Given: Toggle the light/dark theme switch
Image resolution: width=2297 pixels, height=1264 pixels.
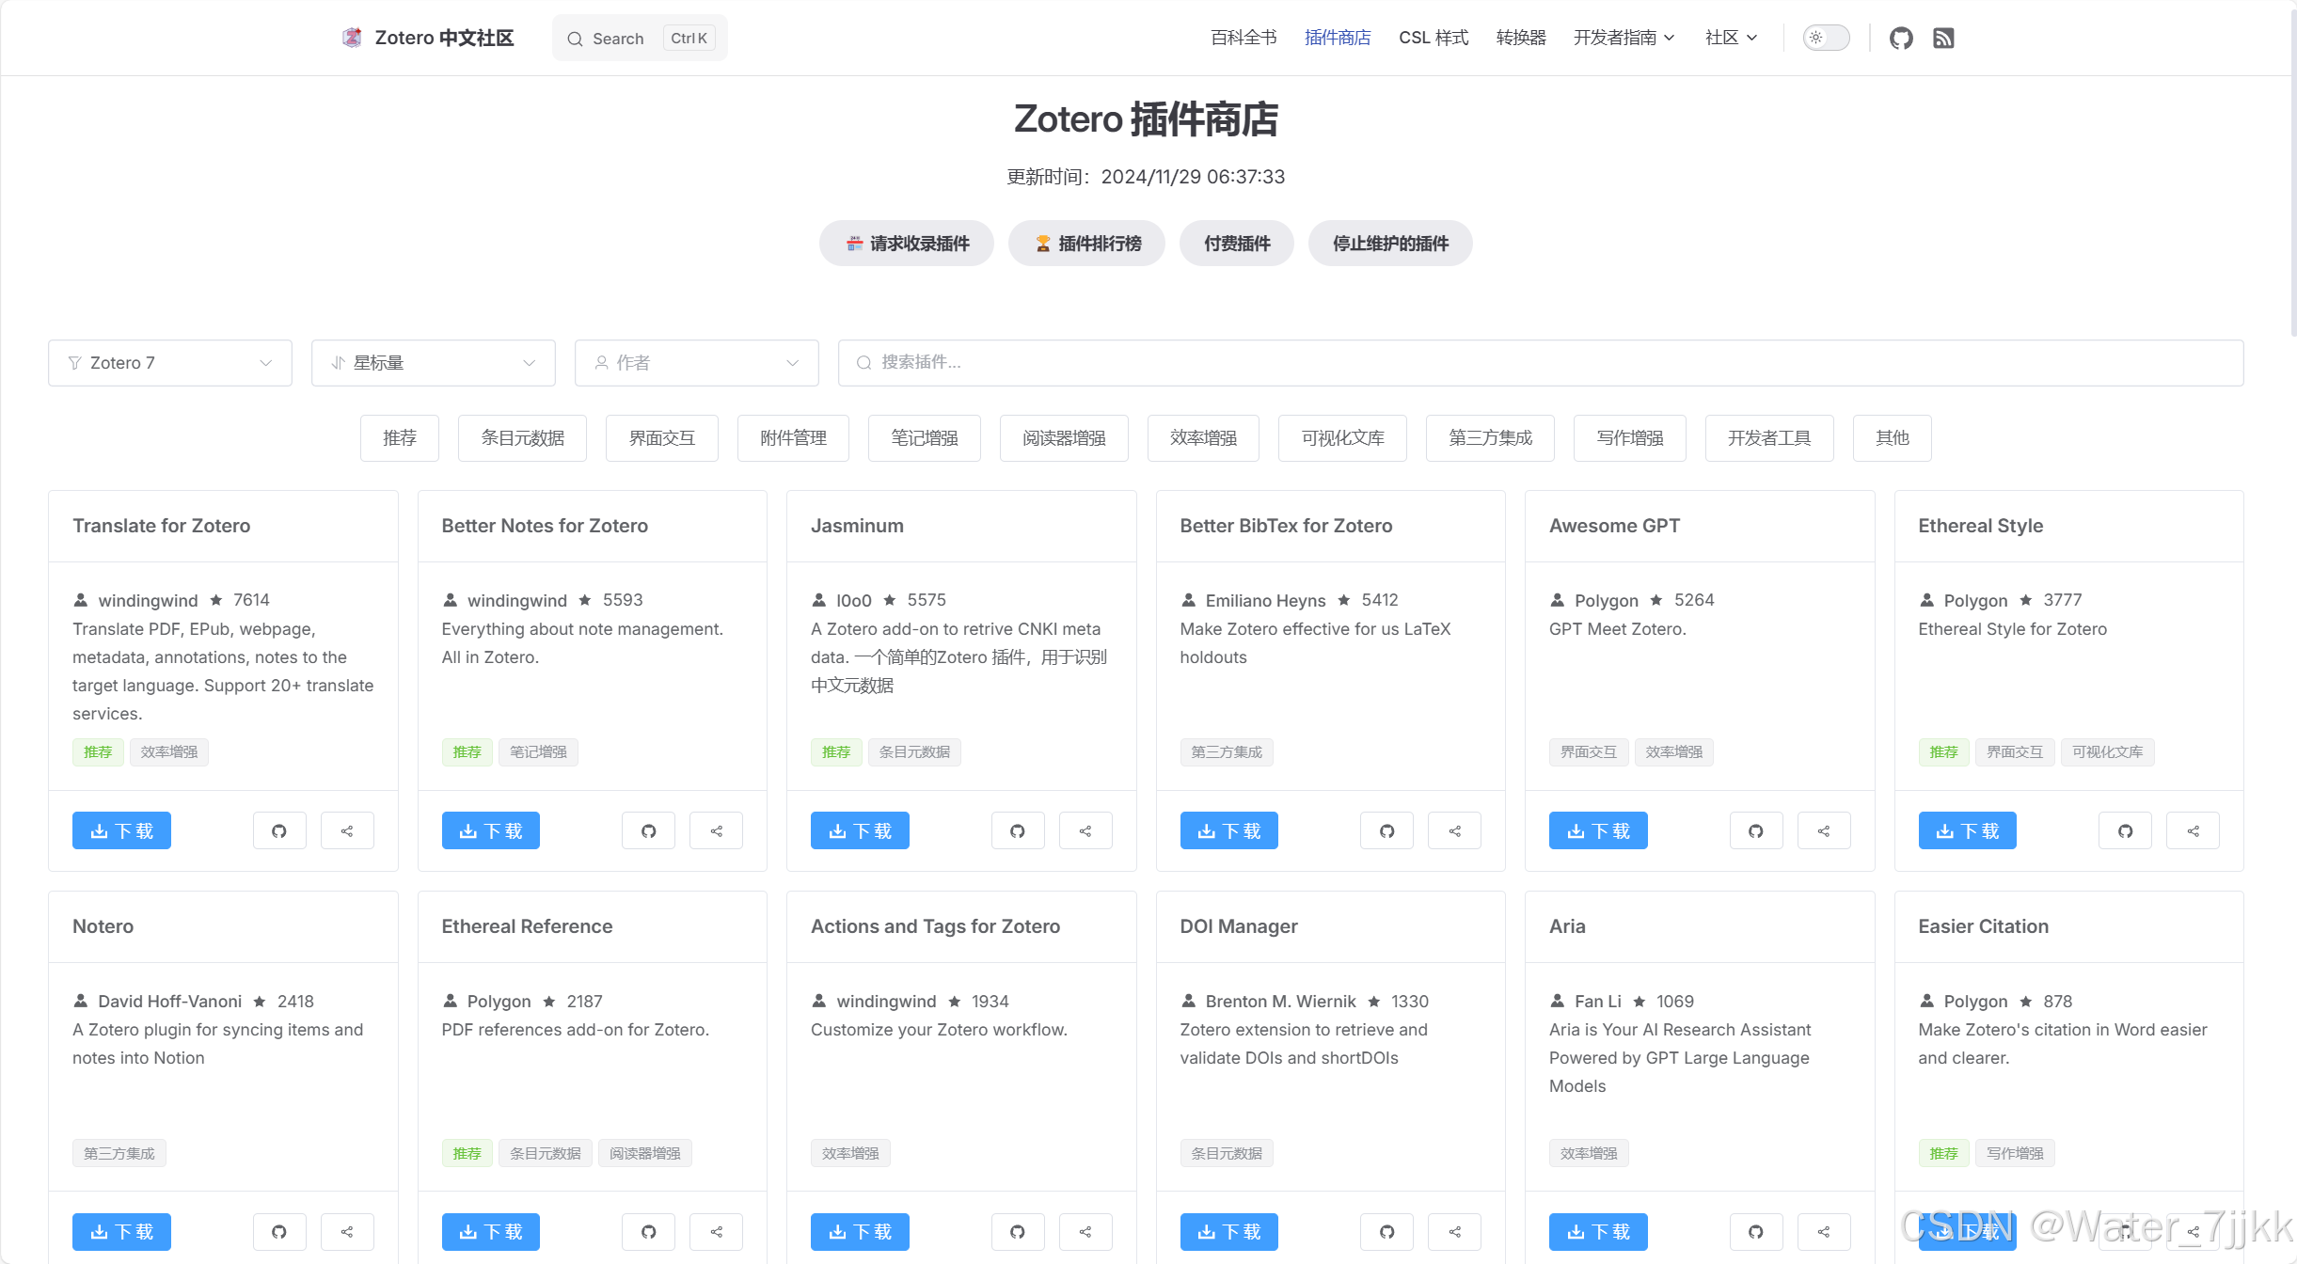Looking at the screenshot, I should (x=1826, y=39).
